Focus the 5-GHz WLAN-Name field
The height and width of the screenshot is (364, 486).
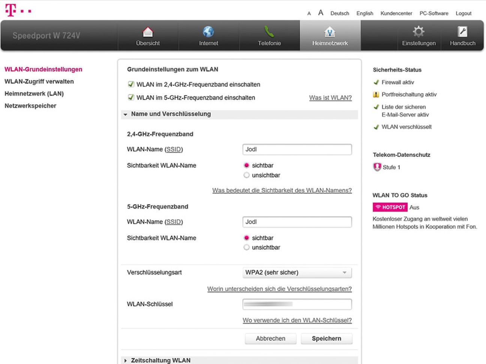(297, 222)
